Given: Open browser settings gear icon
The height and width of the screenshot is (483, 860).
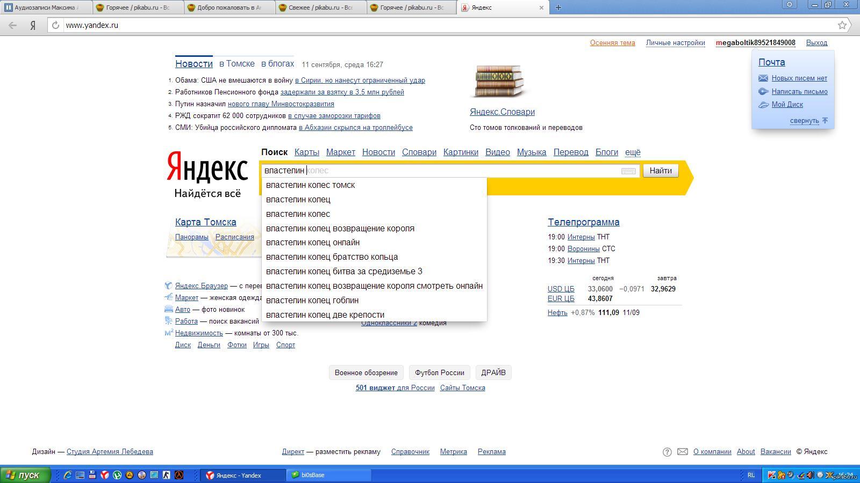Looking at the screenshot, I should point(790,5).
